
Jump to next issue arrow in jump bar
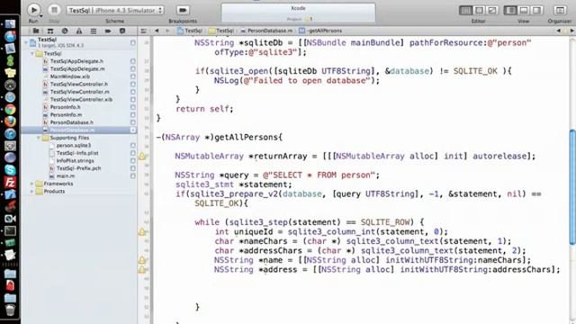pos(571,31)
